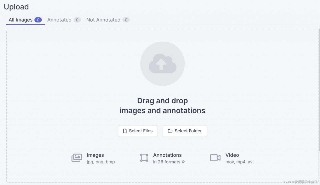Click the Video label text
This screenshot has height=185, width=320.
click(232, 155)
